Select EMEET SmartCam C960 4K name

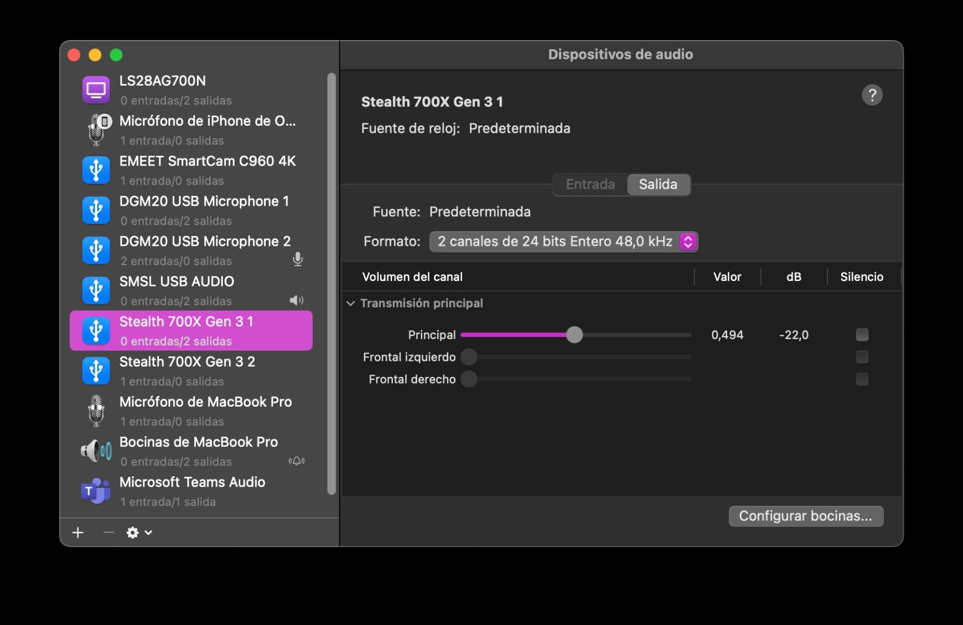[x=207, y=161]
